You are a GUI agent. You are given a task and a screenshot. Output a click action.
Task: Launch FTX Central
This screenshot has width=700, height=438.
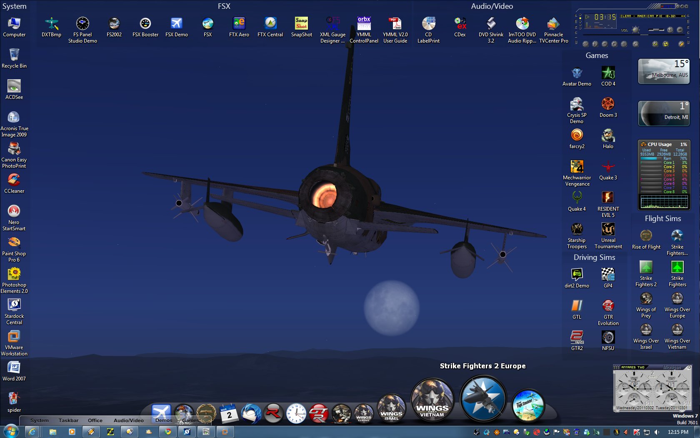tap(270, 28)
